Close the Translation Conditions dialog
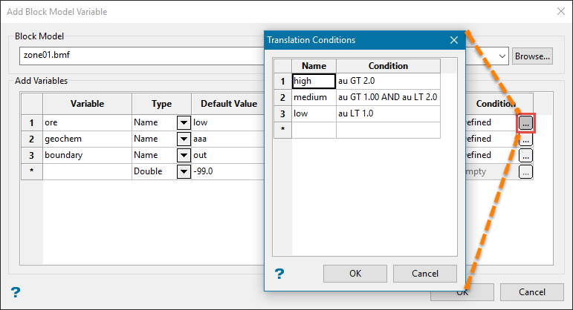 pyautogui.click(x=453, y=40)
